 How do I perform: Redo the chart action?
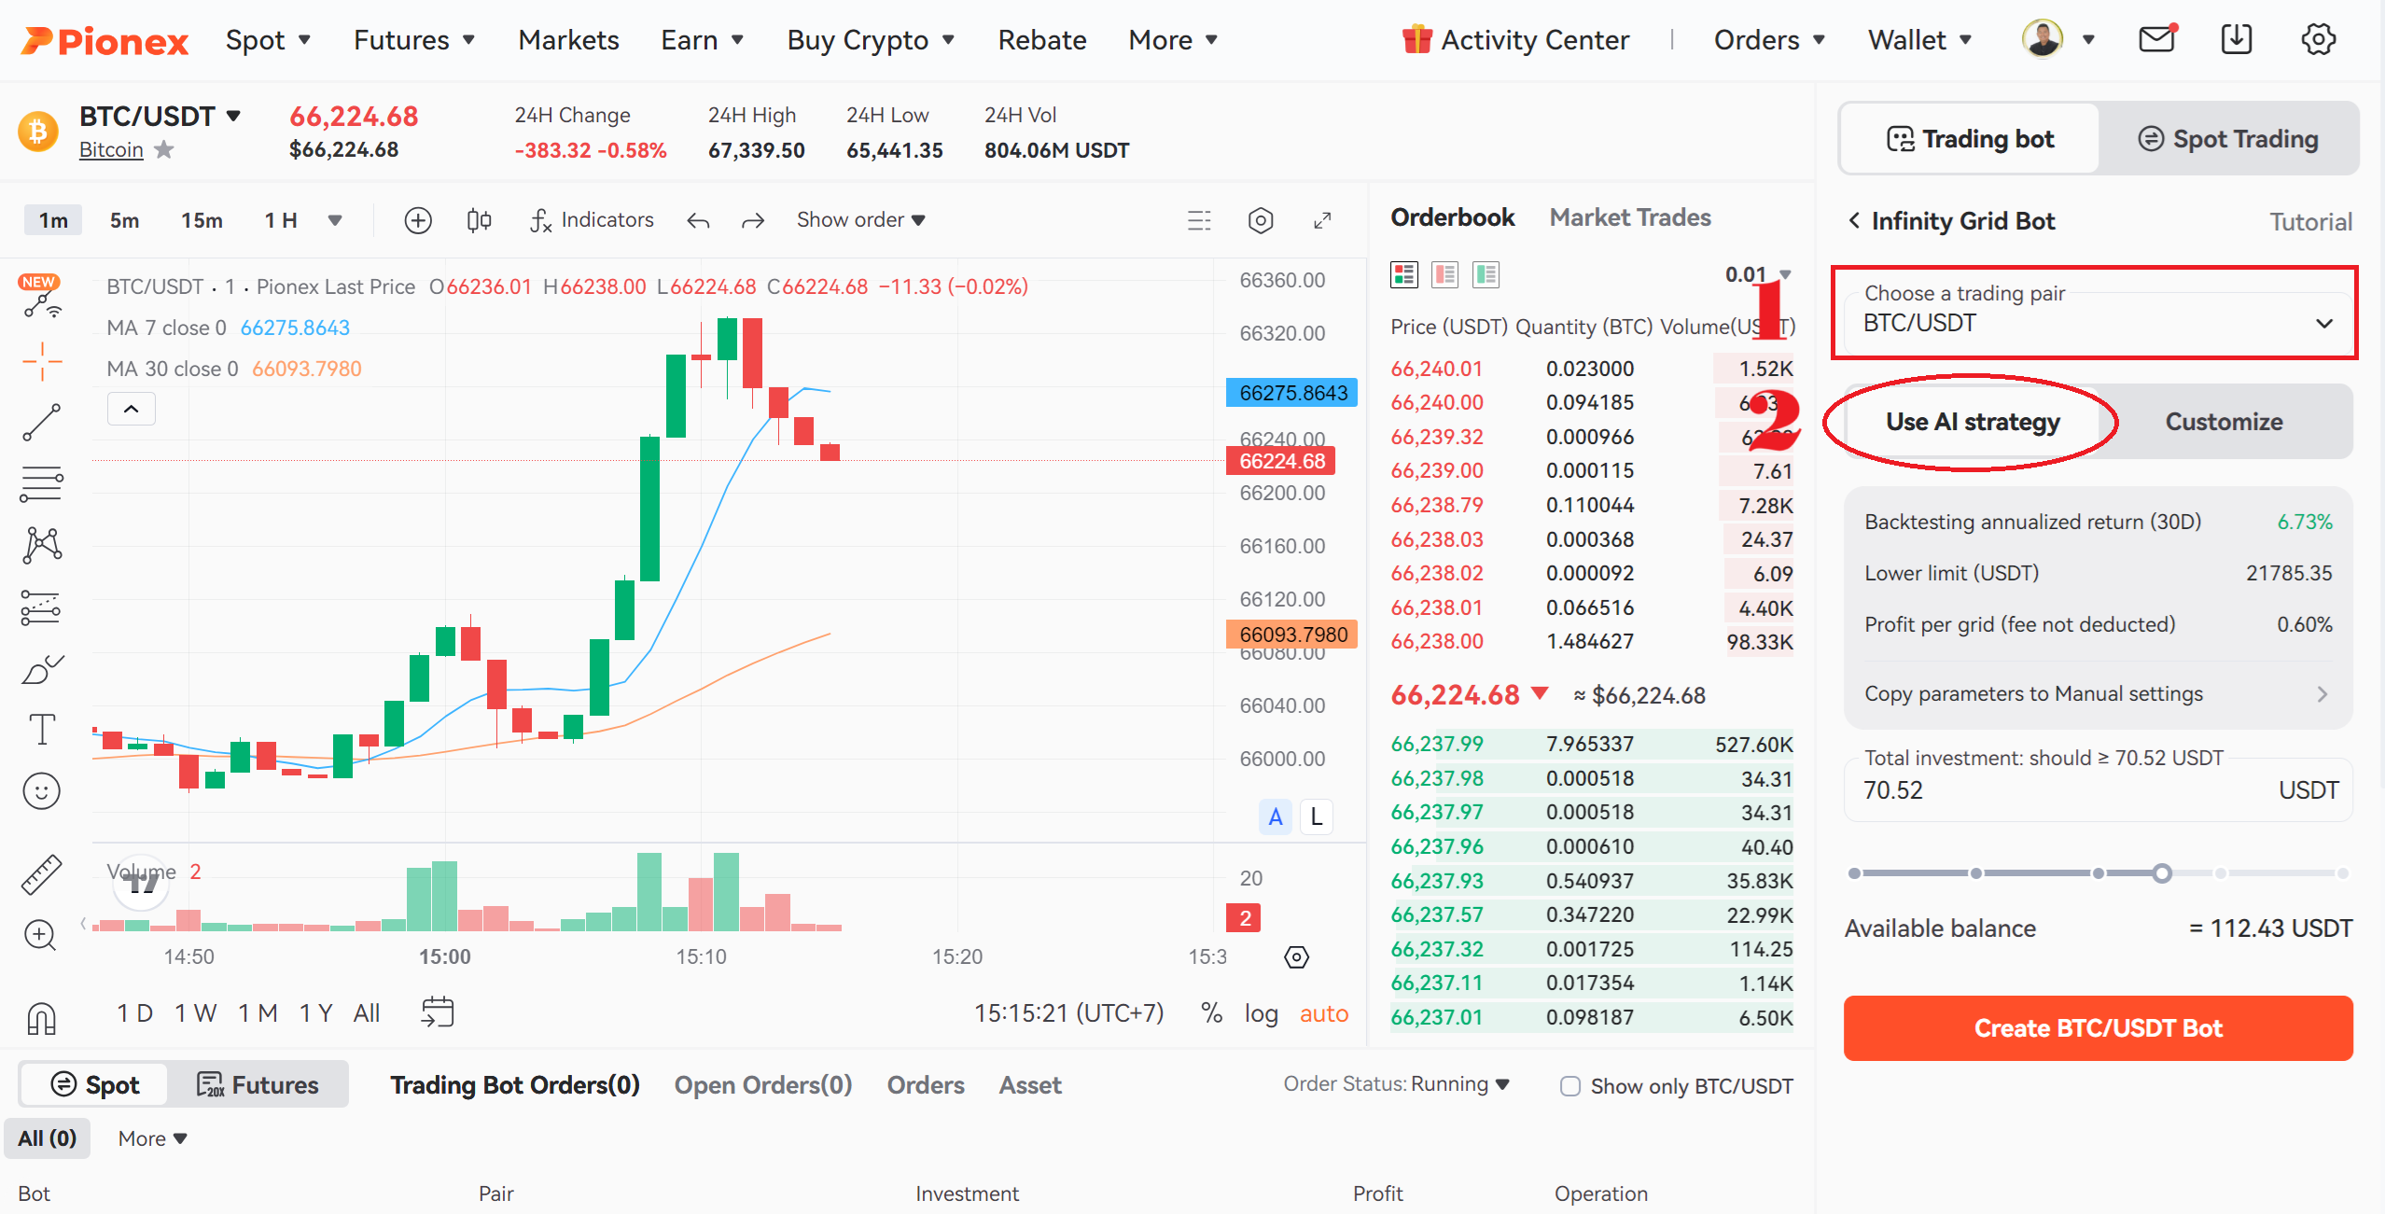[753, 221]
